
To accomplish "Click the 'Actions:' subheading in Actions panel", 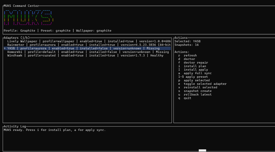I will [x=182, y=52].
